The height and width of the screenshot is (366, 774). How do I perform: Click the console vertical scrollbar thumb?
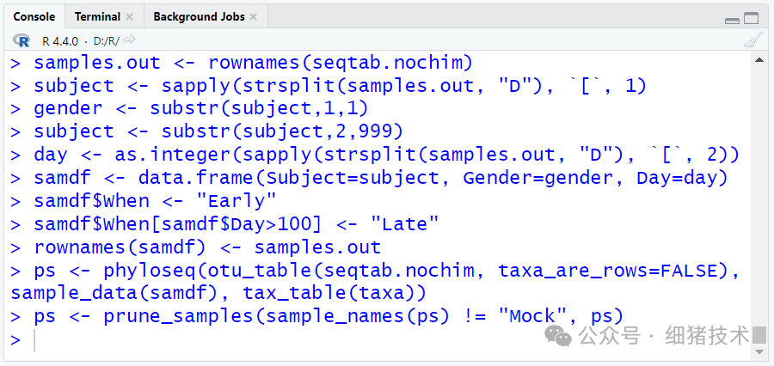759,336
